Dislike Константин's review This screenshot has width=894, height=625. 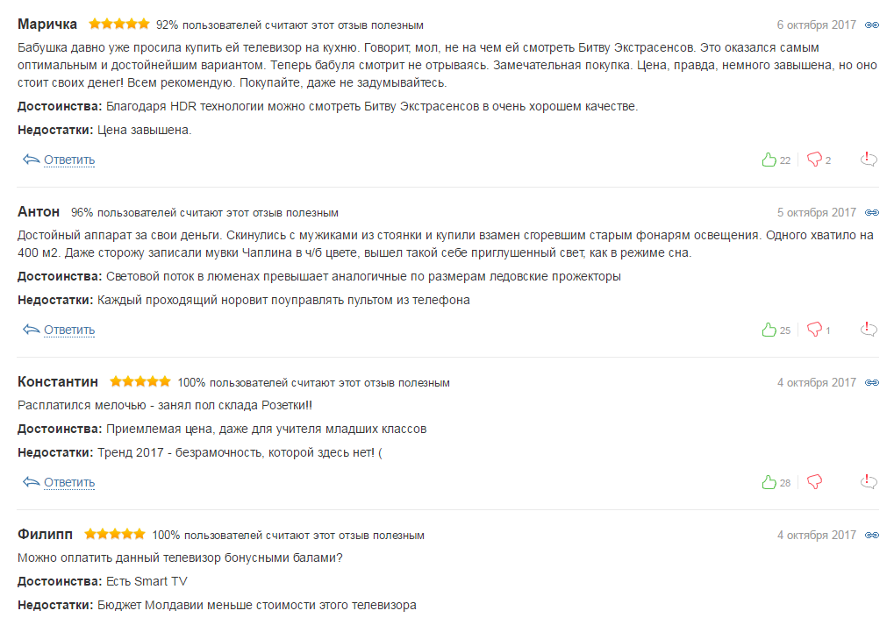(x=814, y=482)
